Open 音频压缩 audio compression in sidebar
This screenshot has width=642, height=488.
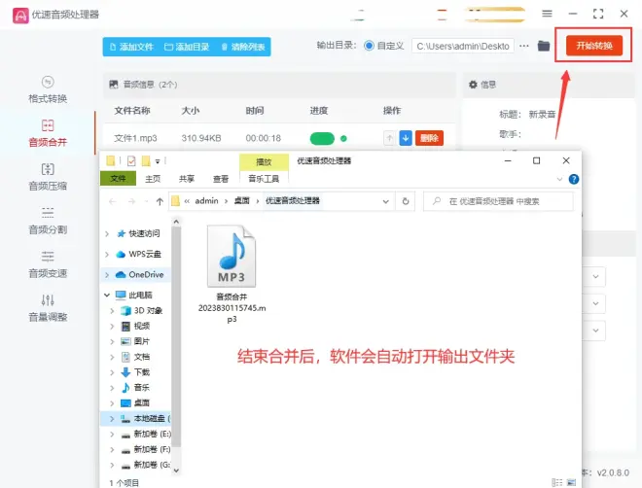[x=48, y=177]
